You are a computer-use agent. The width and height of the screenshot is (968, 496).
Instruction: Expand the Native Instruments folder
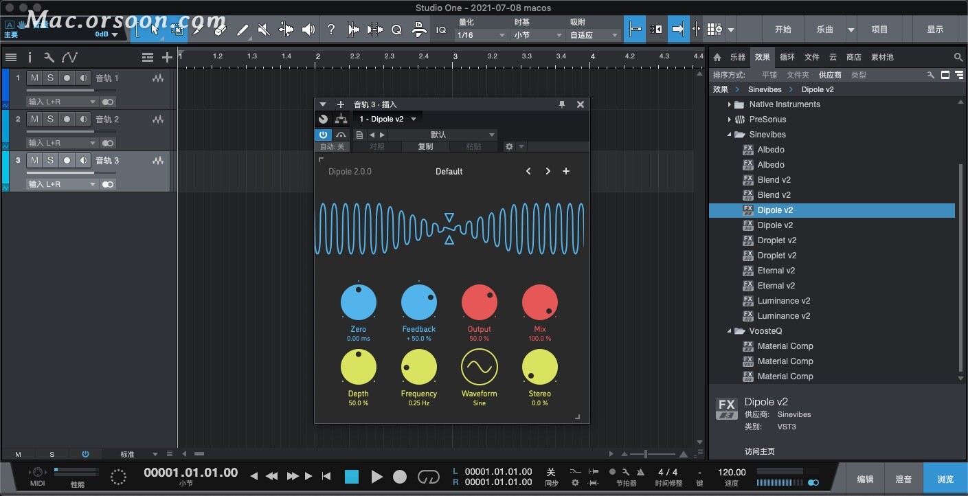pyautogui.click(x=730, y=104)
